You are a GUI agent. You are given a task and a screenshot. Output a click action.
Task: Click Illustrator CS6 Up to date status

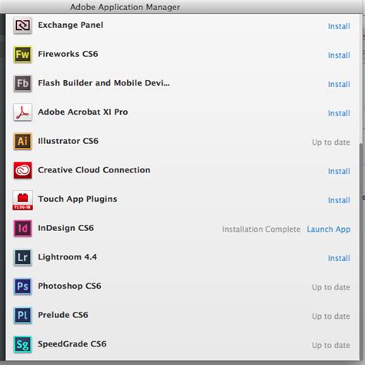tap(331, 142)
